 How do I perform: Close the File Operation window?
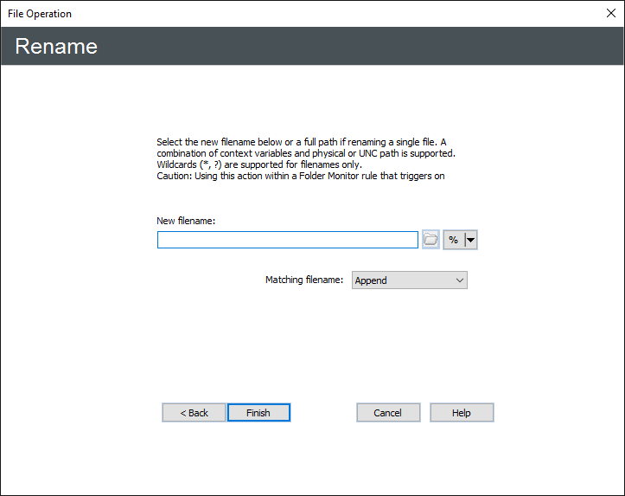click(x=611, y=13)
